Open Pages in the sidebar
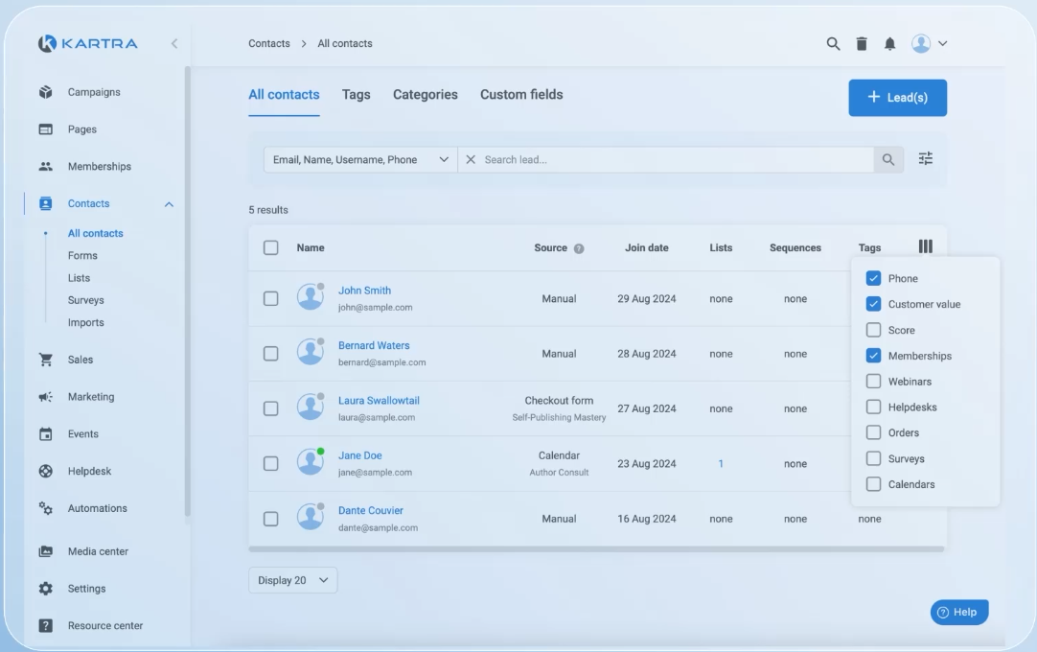The image size is (1037, 652). pyautogui.click(x=81, y=129)
